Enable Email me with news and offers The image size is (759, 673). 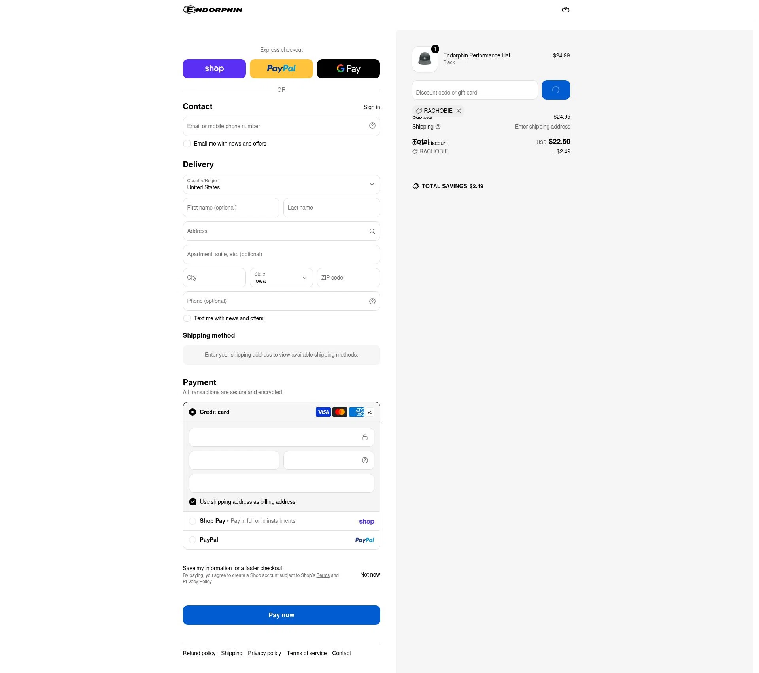pyautogui.click(x=187, y=144)
